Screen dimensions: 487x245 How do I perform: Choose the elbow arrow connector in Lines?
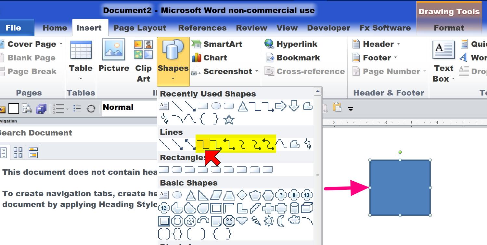(216, 144)
